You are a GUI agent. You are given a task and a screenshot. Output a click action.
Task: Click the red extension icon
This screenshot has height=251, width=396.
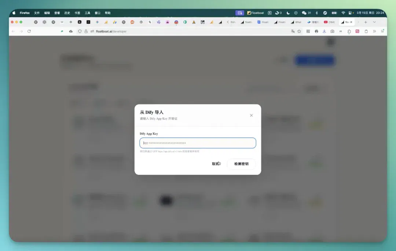coord(357,31)
